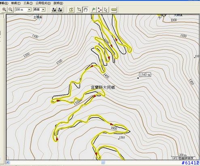Viewport: 200px width, 166px height.
Task: Click the receive from device icon
Action: click(60, 10)
